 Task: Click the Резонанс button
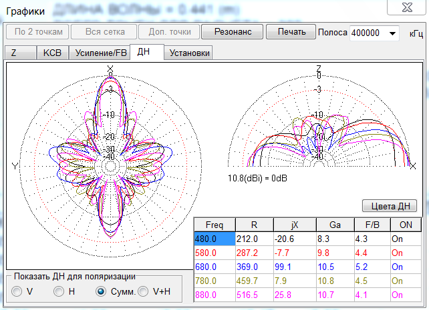[233, 32]
